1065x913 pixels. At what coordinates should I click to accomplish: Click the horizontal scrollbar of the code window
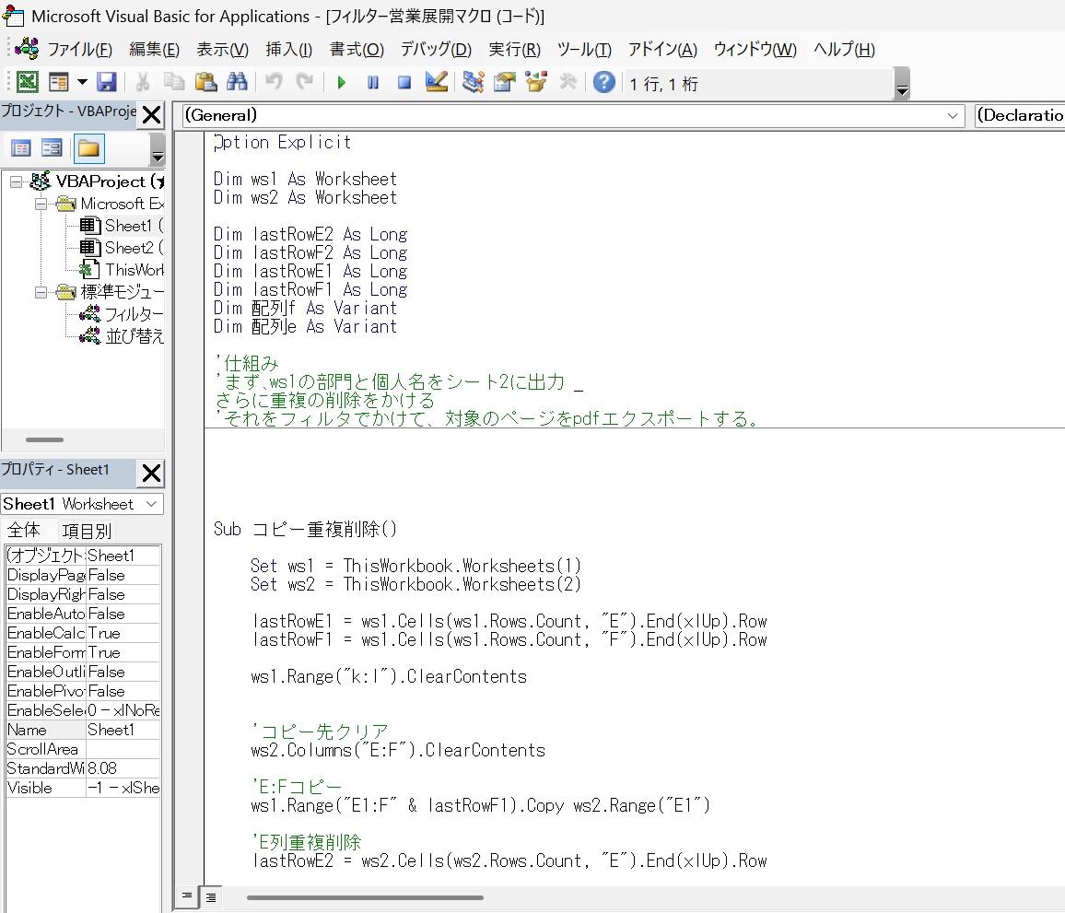pyautogui.click(x=366, y=897)
